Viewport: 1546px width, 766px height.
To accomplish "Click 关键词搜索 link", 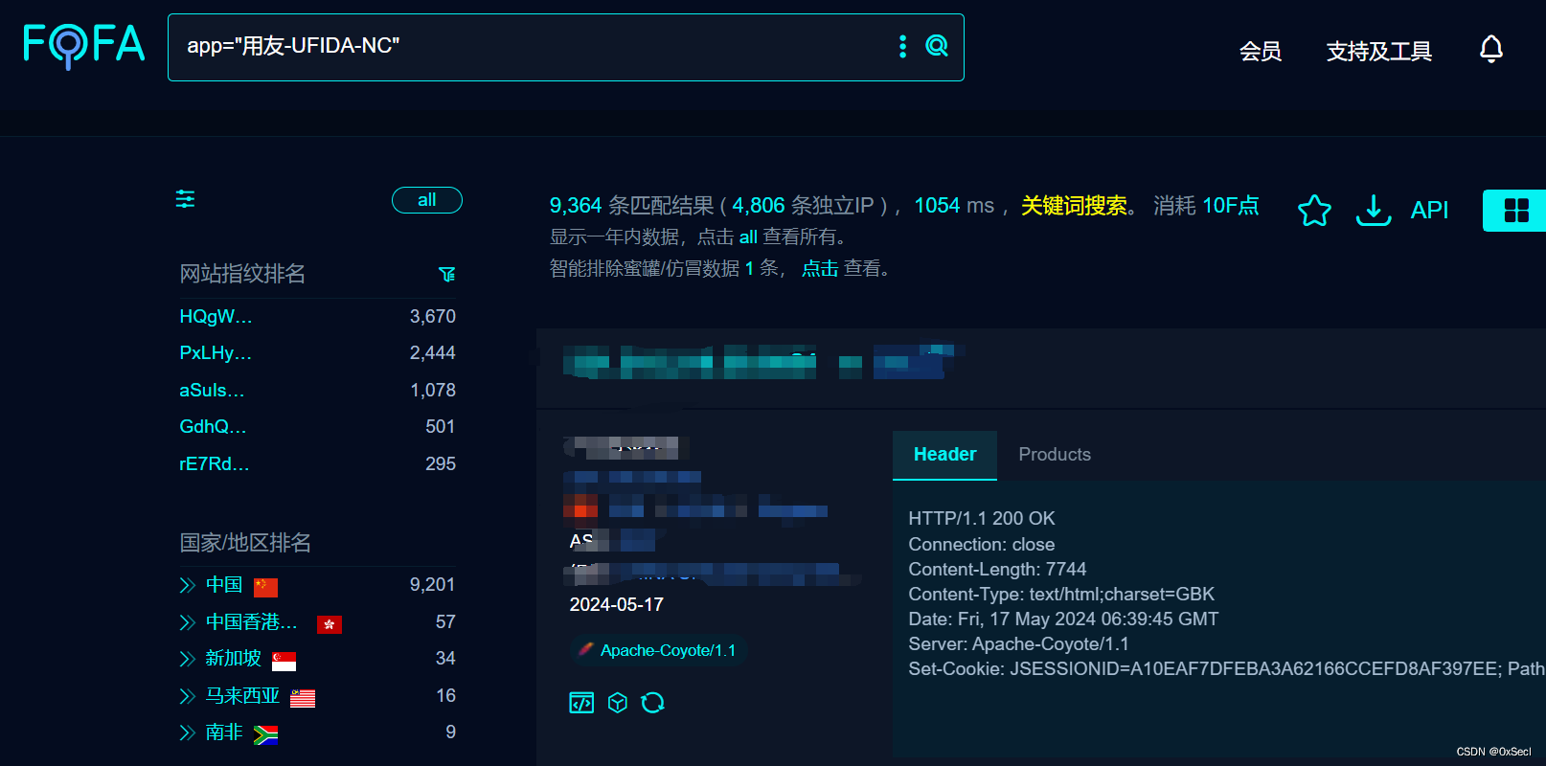I will [x=1074, y=206].
